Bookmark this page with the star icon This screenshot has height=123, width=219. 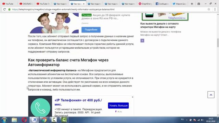click(x=209, y=9)
